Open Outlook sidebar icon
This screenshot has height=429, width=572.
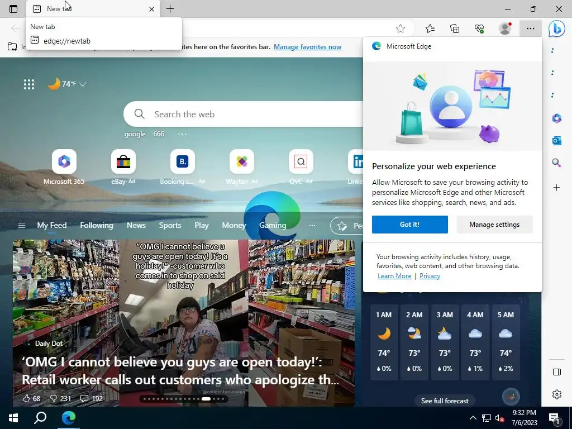coord(557,140)
